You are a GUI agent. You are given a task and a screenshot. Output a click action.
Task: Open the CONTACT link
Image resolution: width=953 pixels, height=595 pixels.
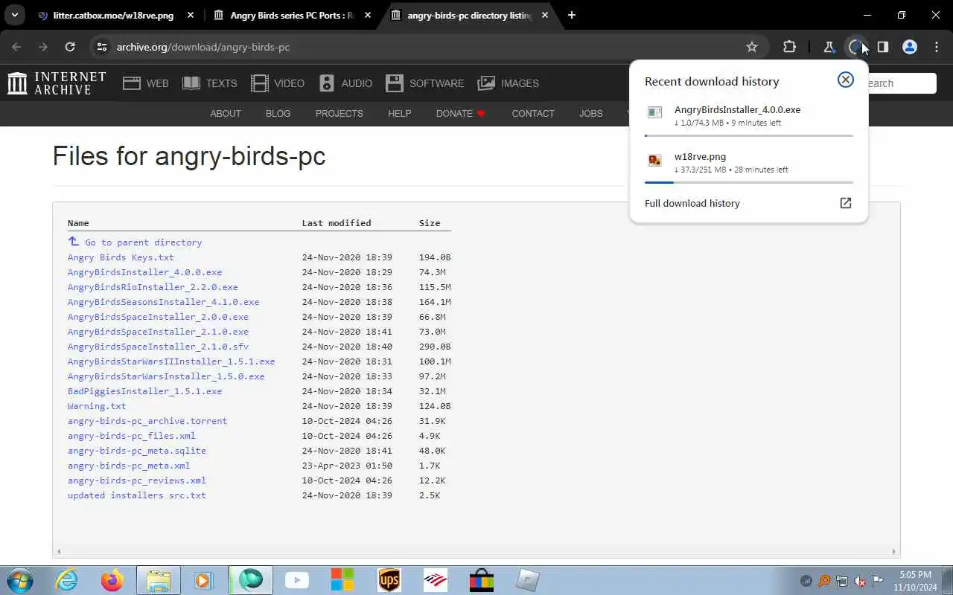coord(533,113)
